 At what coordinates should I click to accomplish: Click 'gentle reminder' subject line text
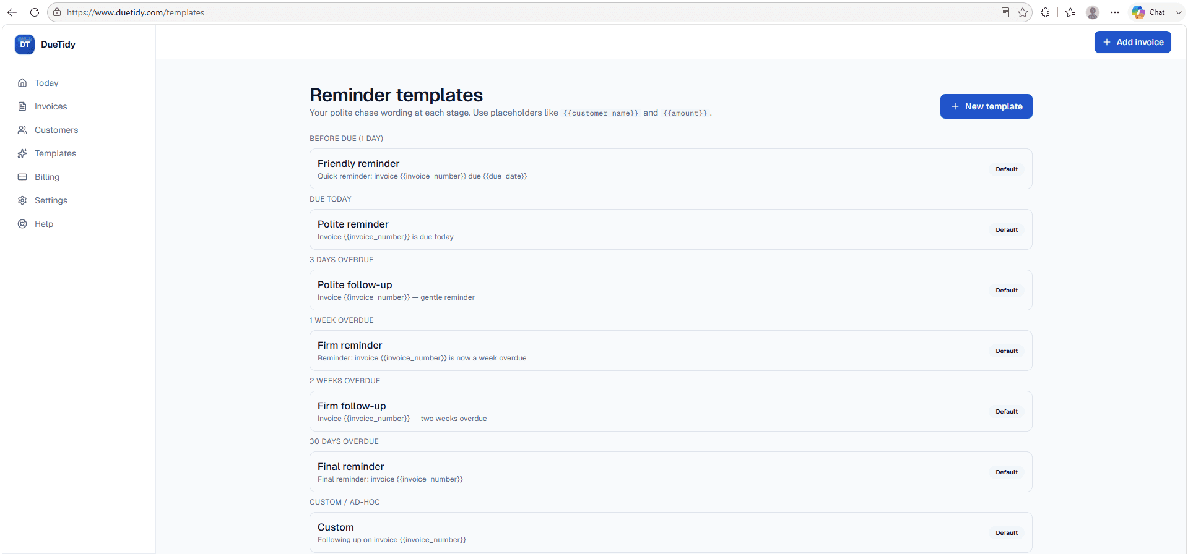[448, 297]
